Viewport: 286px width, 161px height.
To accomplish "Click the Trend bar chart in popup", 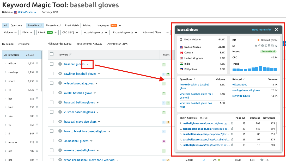I will 255,69.
